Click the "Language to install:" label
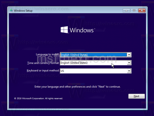154x116 pixels. [x=48, y=55]
